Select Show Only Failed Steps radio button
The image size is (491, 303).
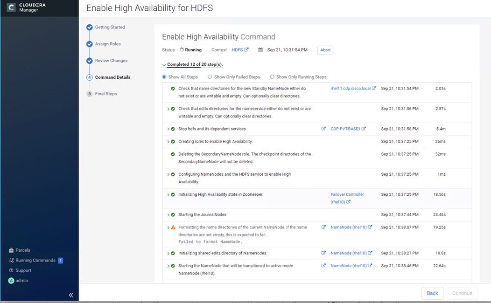click(x=210, y=76)
